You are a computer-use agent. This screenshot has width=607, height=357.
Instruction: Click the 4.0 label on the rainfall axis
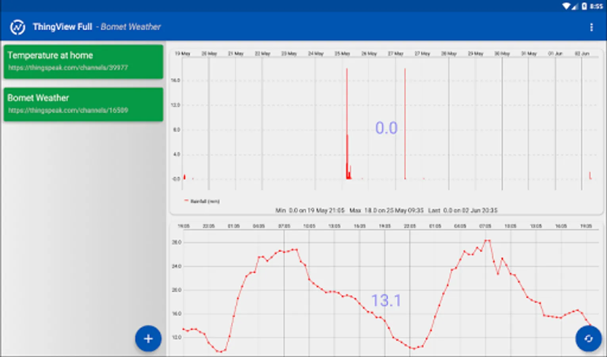(176, 154)
